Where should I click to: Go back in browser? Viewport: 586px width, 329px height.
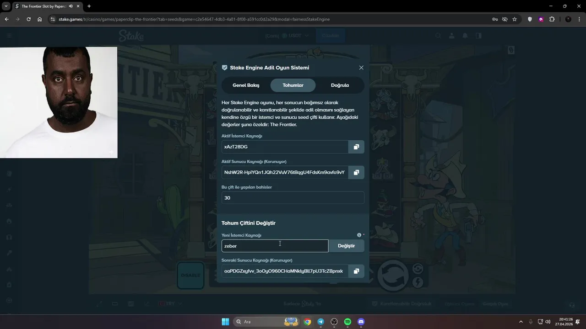click(x=6, y=19)
